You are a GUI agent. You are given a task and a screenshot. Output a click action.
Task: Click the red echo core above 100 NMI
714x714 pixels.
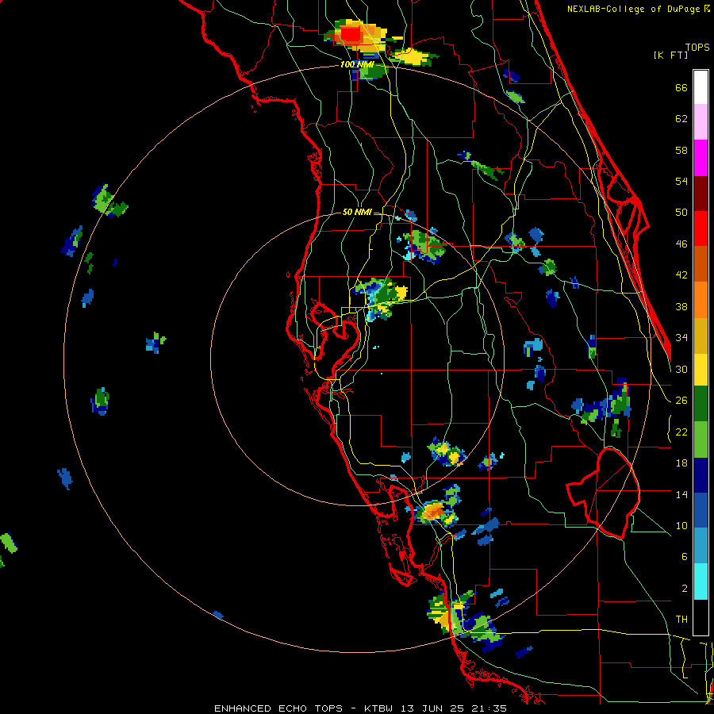[351, 33]
